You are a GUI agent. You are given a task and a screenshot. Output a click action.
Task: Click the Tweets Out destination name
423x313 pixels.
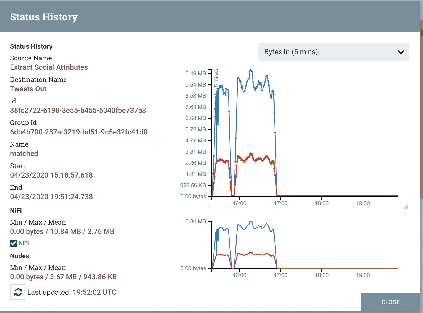pos(28,89)
